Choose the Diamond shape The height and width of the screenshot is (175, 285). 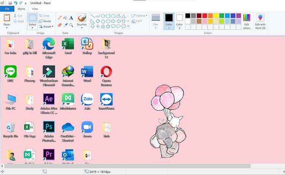98,21
